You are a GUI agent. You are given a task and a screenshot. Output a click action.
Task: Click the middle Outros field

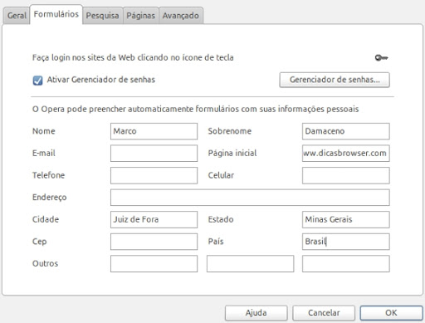(x=250, y=264)
